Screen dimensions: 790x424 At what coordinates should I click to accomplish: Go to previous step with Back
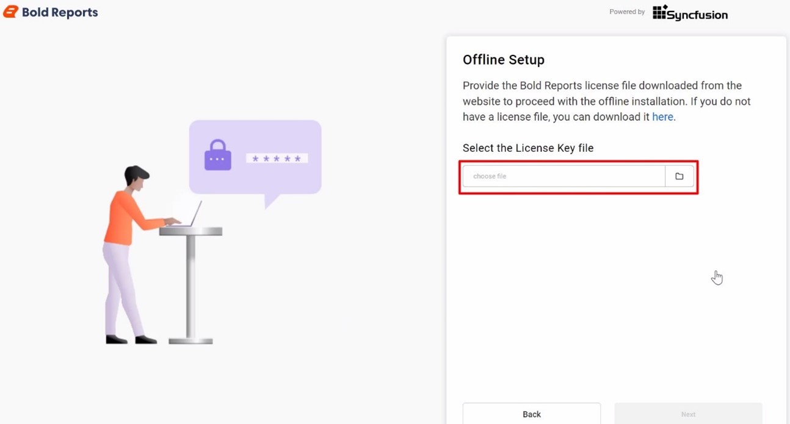pos(532,414)
